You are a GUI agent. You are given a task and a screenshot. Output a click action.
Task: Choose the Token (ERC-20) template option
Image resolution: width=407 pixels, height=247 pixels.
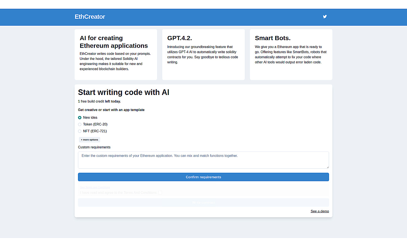pos(80,124)
